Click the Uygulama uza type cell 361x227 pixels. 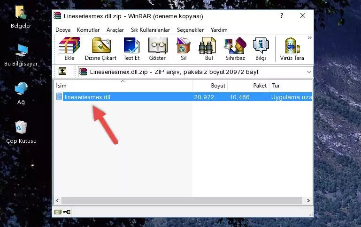292,97
